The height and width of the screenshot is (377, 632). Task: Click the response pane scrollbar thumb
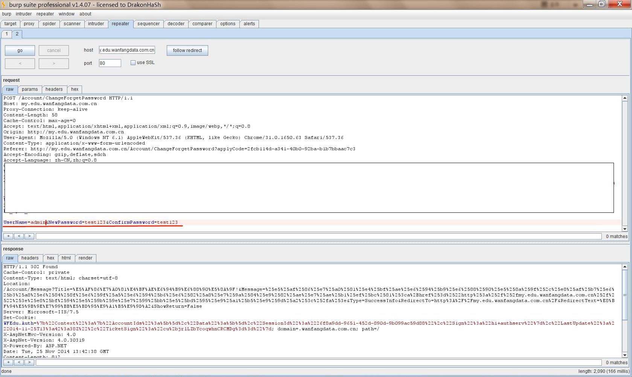625,295
